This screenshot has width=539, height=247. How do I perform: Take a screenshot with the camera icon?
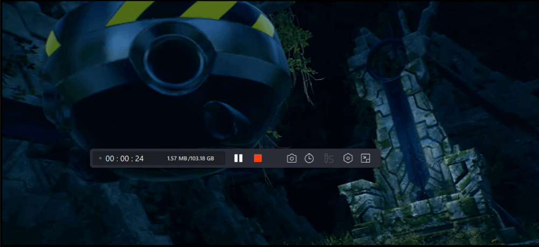[x=292, y=158]
